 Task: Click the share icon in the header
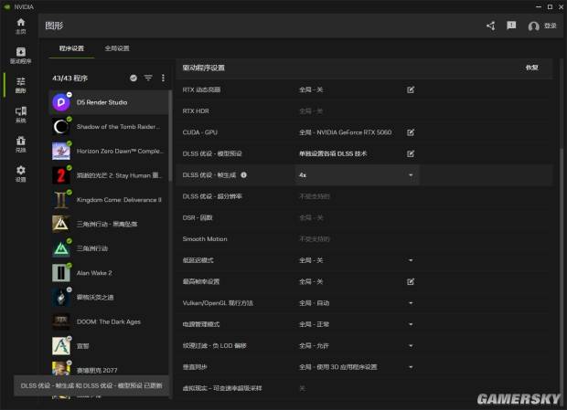(x=491, y=26)
